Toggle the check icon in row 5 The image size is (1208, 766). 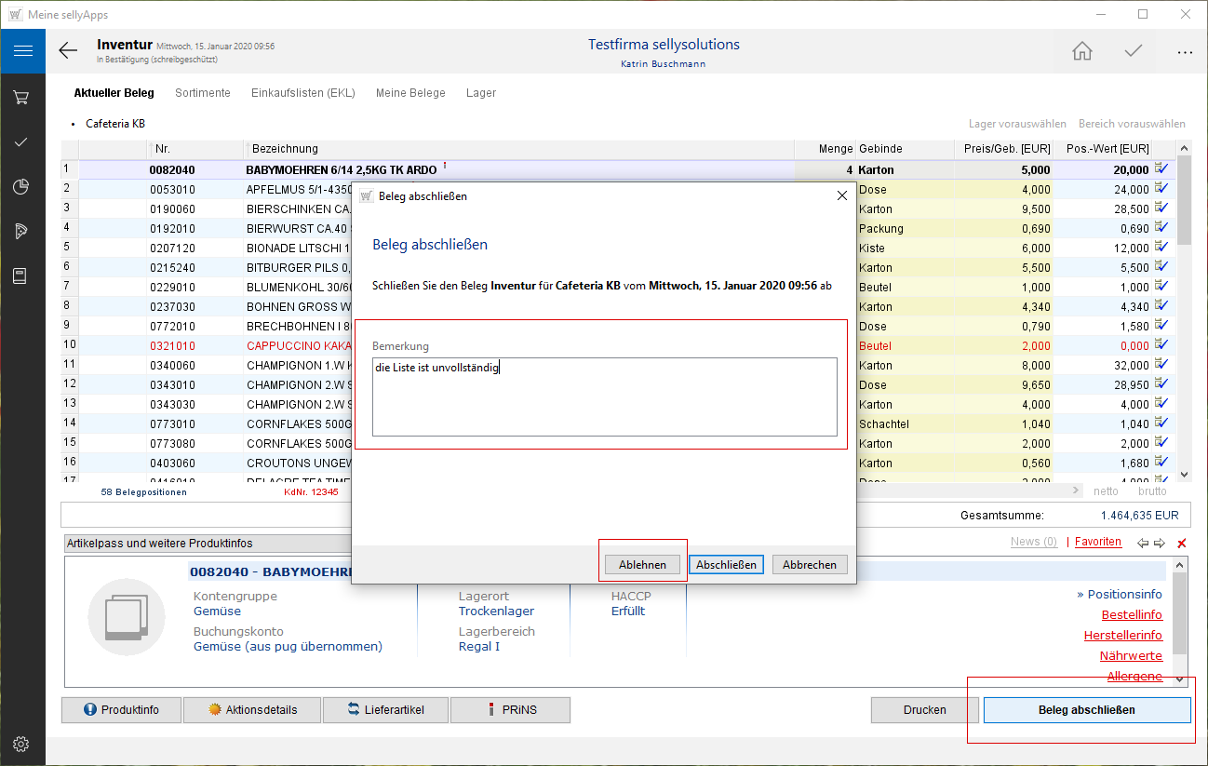[1161, 248]
